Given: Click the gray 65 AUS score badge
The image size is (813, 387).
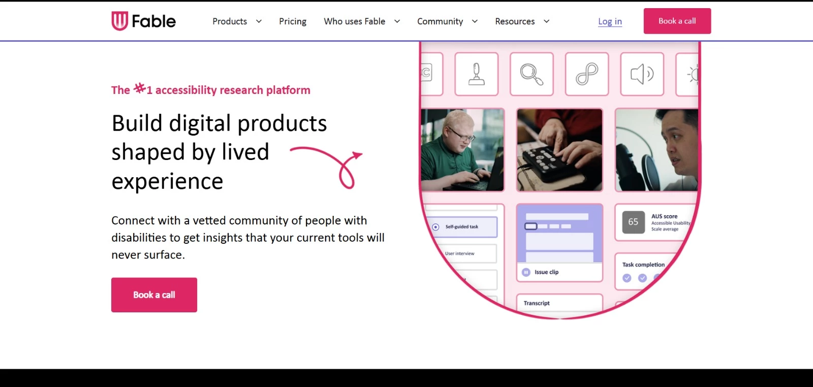Looking at the screenshot, I should [x=633, y=222].
